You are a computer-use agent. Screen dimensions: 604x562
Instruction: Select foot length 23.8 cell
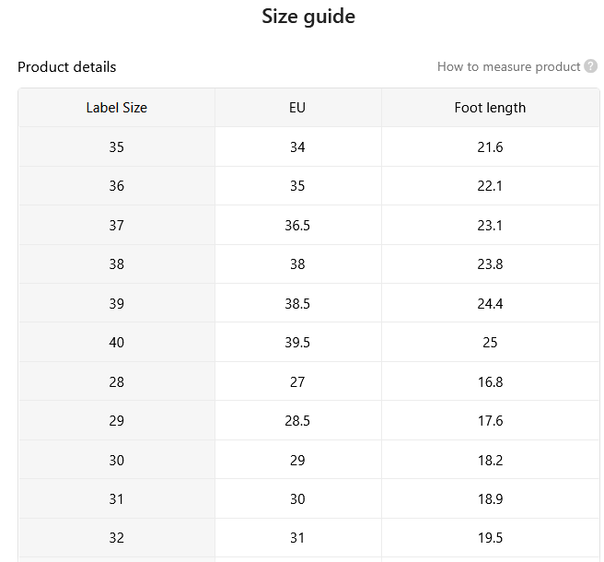[x=490, y=264]
